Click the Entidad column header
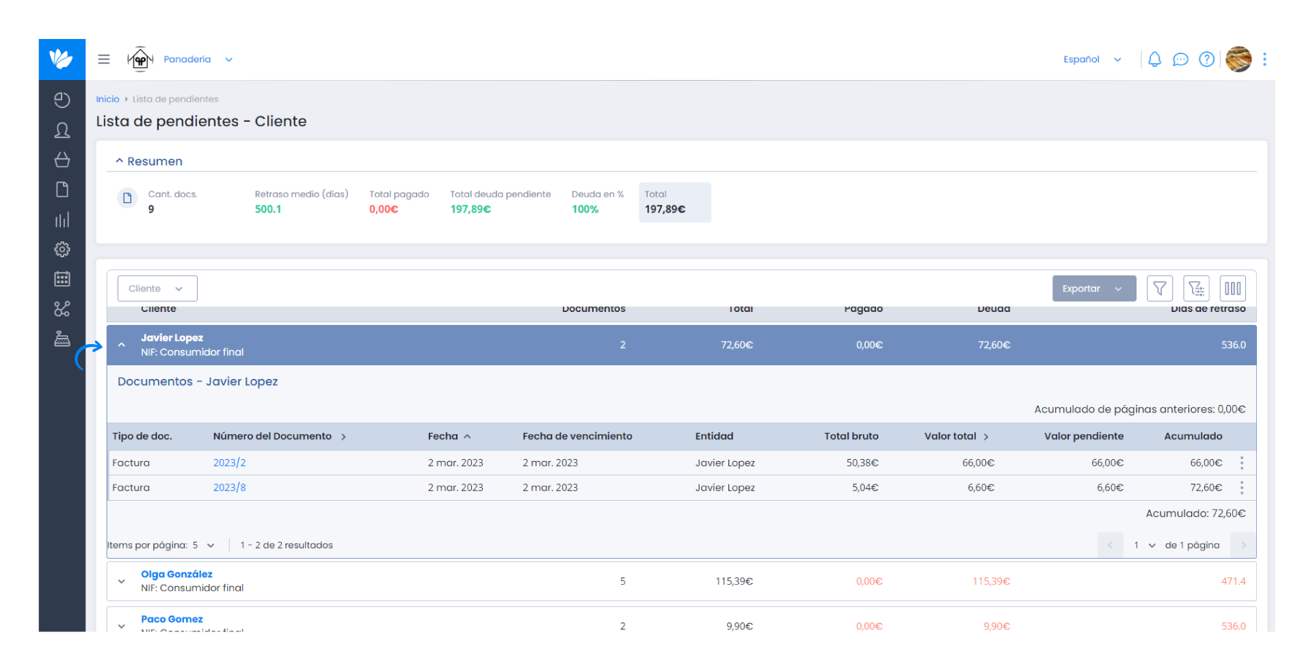Viewport: 1313px width, 669px height. [x=714, y=436]
